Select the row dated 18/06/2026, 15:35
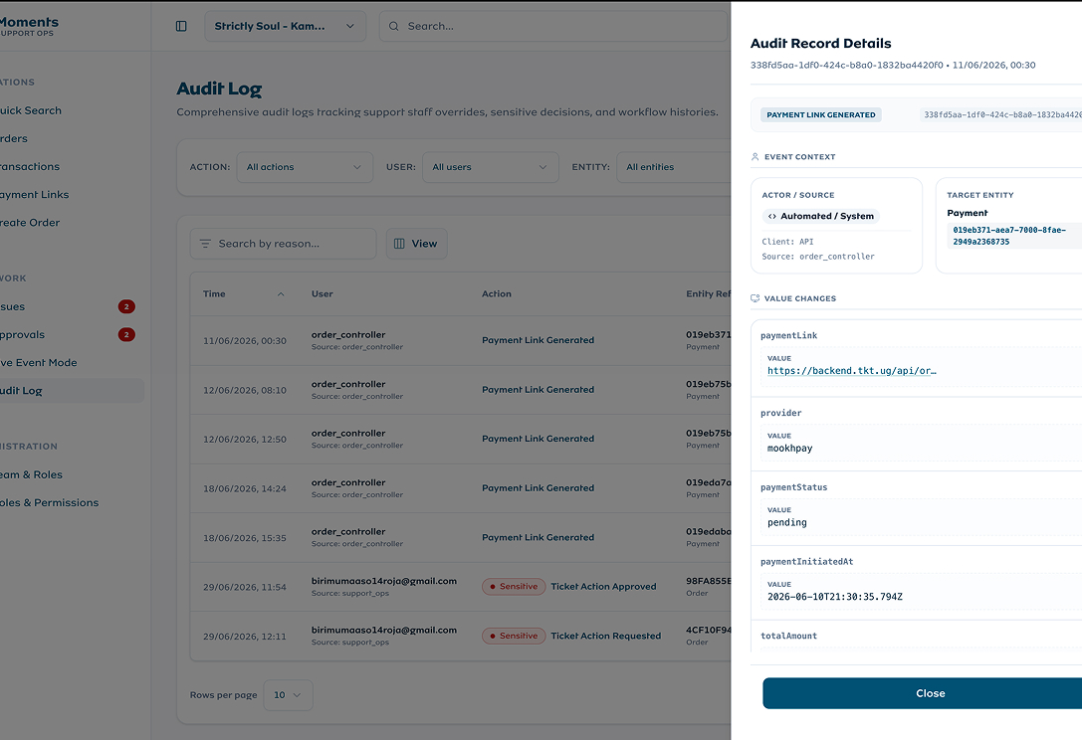Image resolution: width=1082 pixels, height=740 pixels. (460, 538)
